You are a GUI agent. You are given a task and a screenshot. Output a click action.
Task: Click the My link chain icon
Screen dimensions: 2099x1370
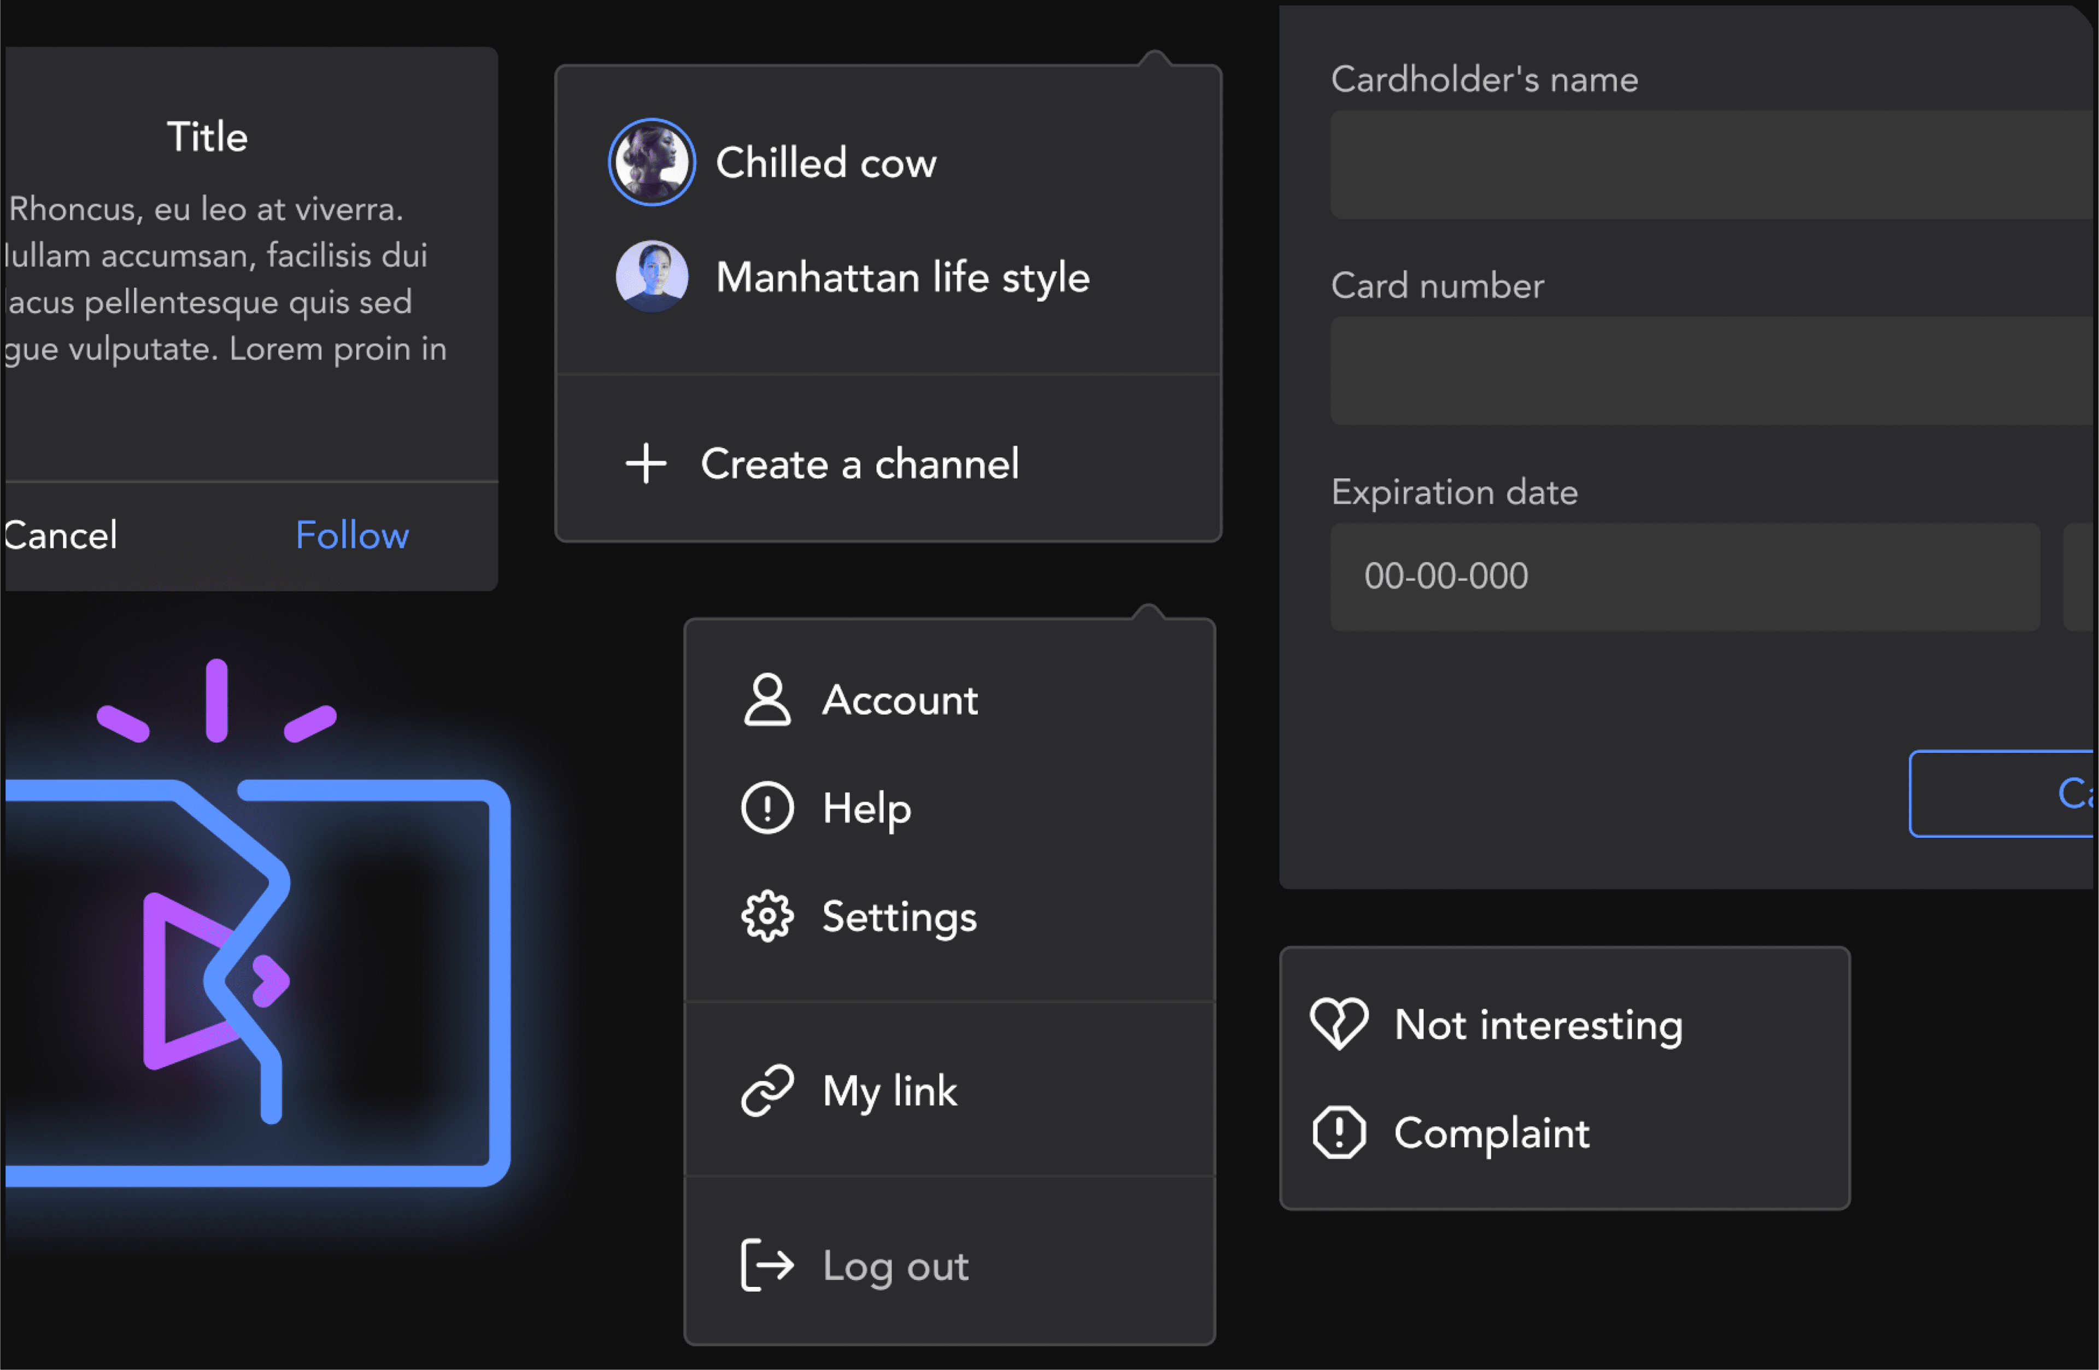click(x=767, y=1091)
